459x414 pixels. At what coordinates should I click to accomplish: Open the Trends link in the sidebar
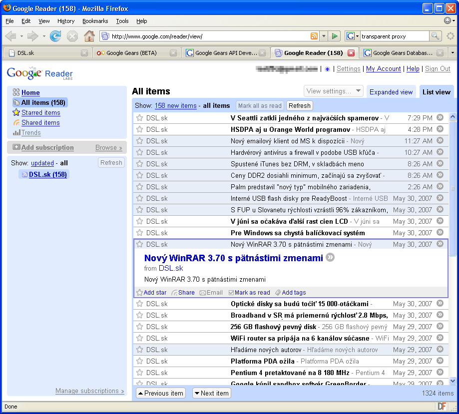pyautogui.click(x=31, y=133)
